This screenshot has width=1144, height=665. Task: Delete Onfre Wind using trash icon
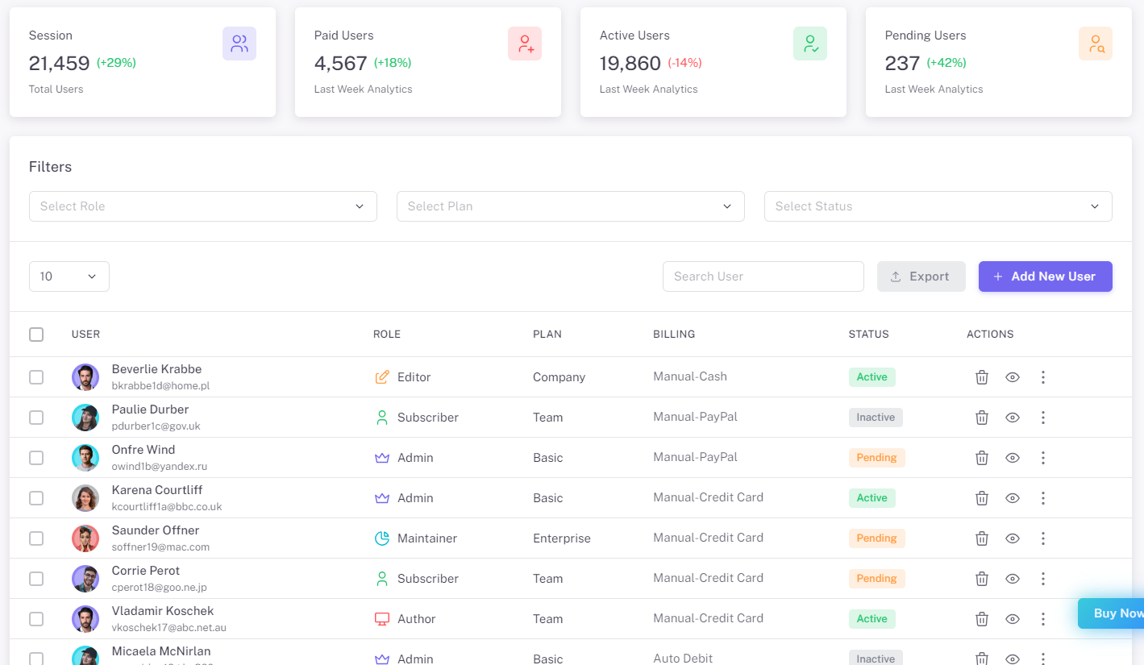pyautogui.click(x=982, y=458)
